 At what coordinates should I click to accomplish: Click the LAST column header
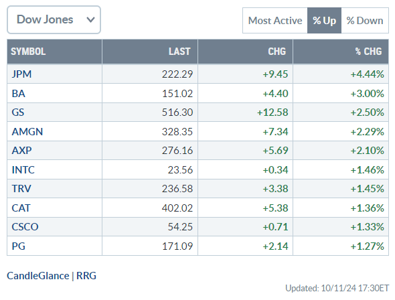[179, 52]
